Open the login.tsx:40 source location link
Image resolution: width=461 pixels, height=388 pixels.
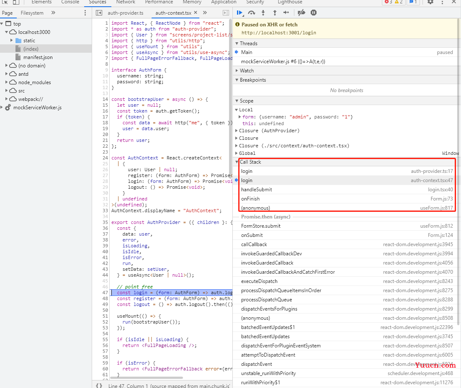tap(440, 190)
